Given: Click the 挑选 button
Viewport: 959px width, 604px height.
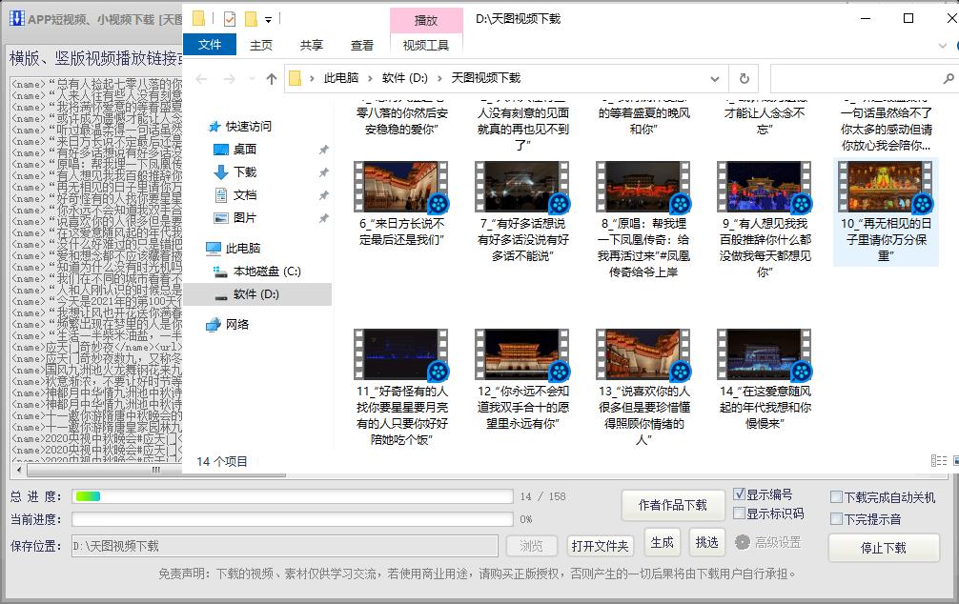Looking at the screenshot, I should 707,542.
